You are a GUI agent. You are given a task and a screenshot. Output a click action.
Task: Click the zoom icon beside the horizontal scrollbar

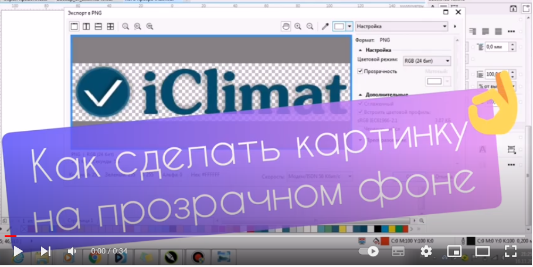[x=422, y=221]
